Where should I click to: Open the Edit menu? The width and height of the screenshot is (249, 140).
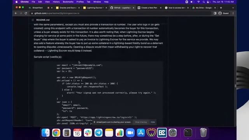point(40,2)
